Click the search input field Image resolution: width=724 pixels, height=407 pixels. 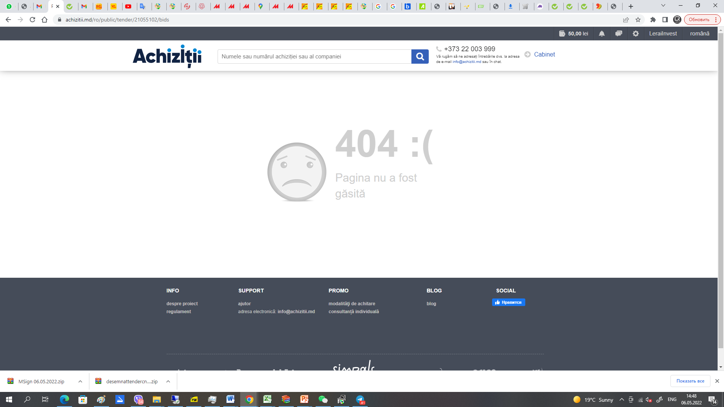314,57
